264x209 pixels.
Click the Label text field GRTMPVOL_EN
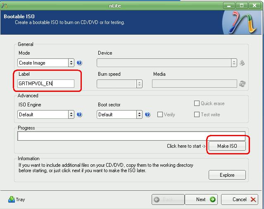pos(46,84)
